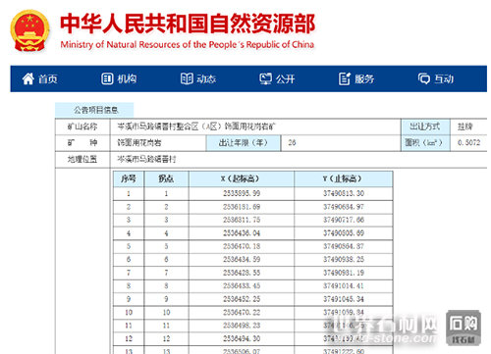Click the 矿 种 label cell
Screen dimensions: 491x354
tap(82, 143)
